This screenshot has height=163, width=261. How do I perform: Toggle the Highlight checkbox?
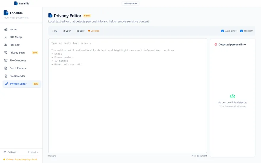(241, 31)
